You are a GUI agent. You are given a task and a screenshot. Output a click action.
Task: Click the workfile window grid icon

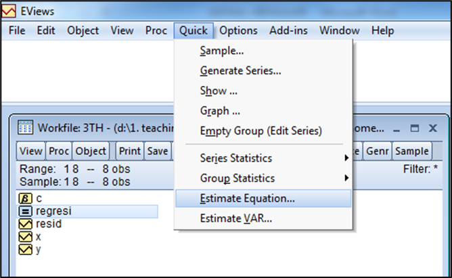point(25,128)
